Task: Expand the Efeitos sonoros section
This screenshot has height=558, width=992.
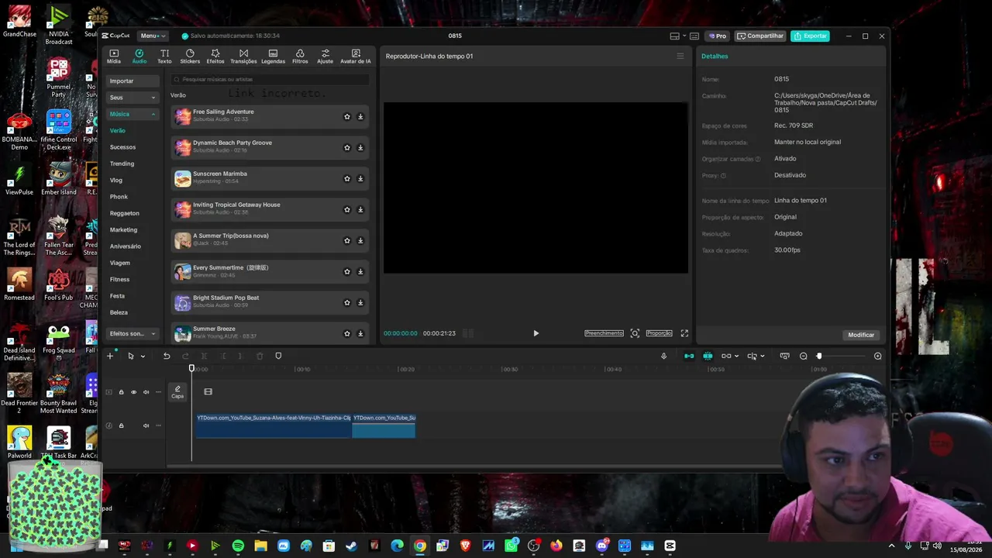Action: (133, 333)
